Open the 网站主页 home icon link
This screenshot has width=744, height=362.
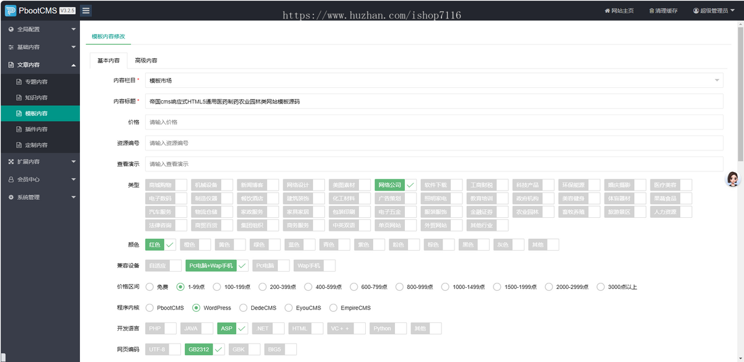coord(608,11)
